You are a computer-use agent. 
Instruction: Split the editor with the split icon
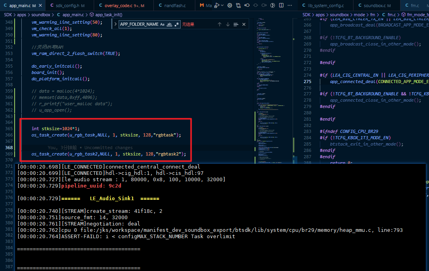pyautogui.click(x=281, y=5)
